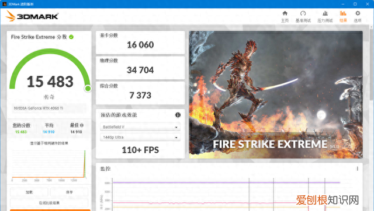This screenshot has width=374, height=211.
Task: Click the info icon beside best score
Action: click(x=82, y=125)
